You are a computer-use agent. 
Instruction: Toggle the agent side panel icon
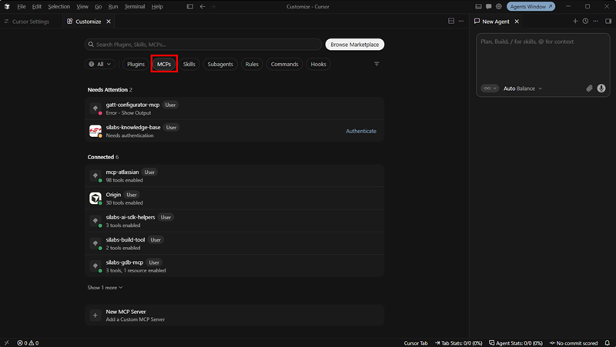click(608, 21)
